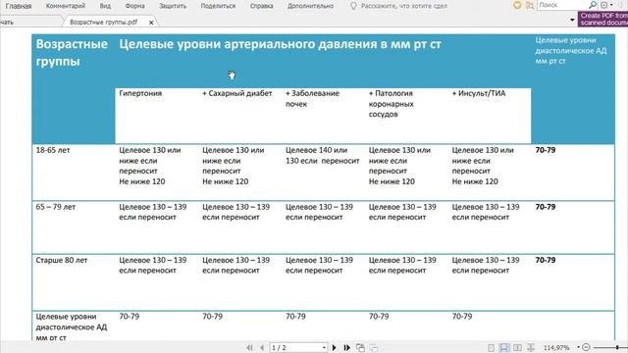Click bold '70-79' in the 18-65 лет row
The height and width of the screenshot is (353, 628).
click(x=546, y=150)
